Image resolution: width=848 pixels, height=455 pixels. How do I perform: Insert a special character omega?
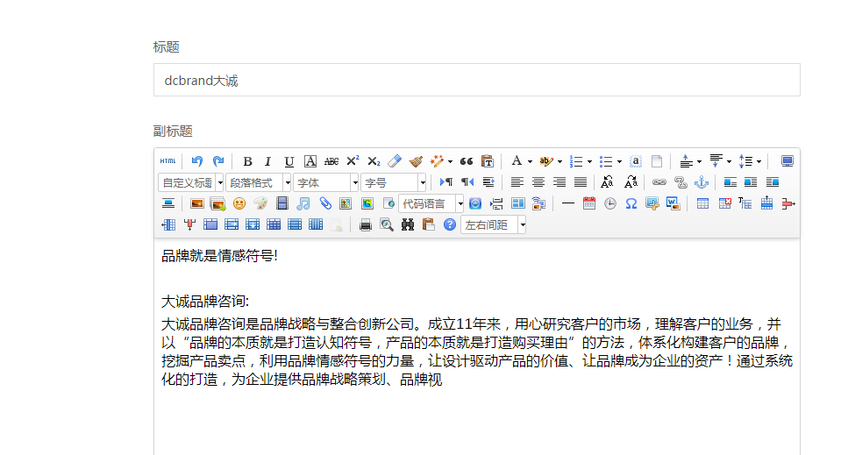click(631, 203)
